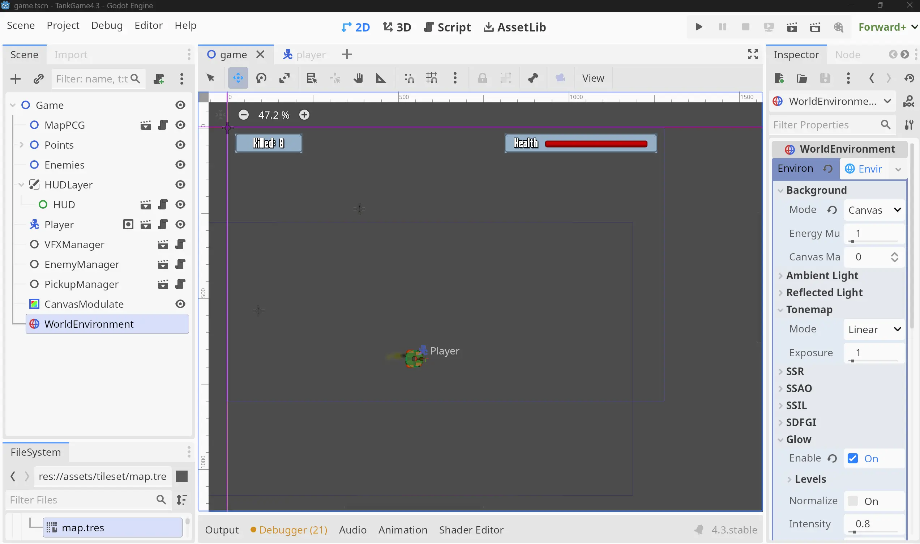Image resolution: width=920 pixels, height=544 pixels.
Task: Open skeleton options bone icon
Action: pyautogui.click(x=533, y=78)
